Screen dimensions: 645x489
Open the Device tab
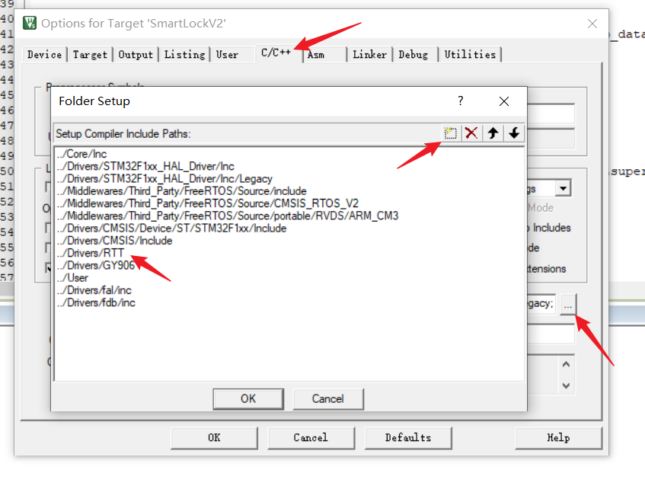click(44, 54)
